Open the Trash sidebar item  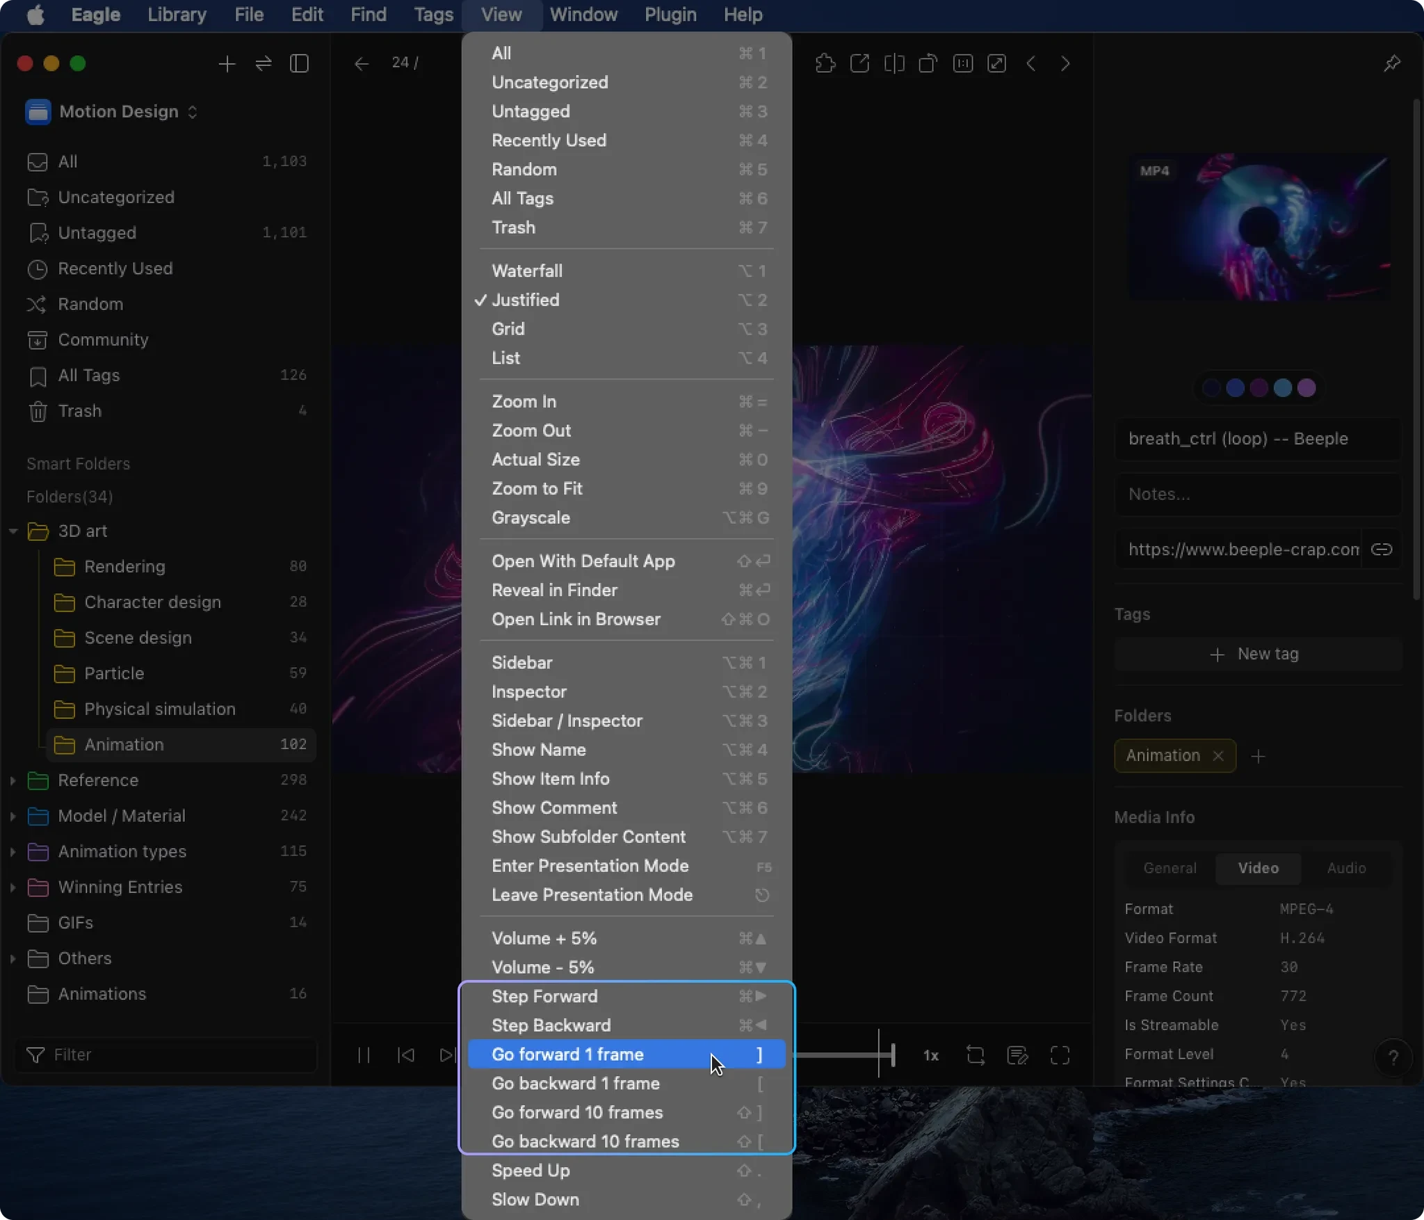pyautogui.click(x=167, y=411)
